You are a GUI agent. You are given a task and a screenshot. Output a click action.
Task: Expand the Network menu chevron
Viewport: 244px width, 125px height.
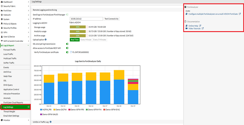pos(29,15)
